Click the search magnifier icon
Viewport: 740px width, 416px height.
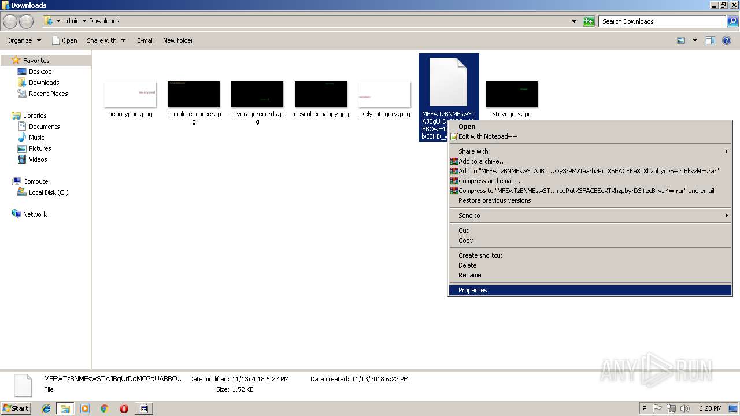click(732, 21)
